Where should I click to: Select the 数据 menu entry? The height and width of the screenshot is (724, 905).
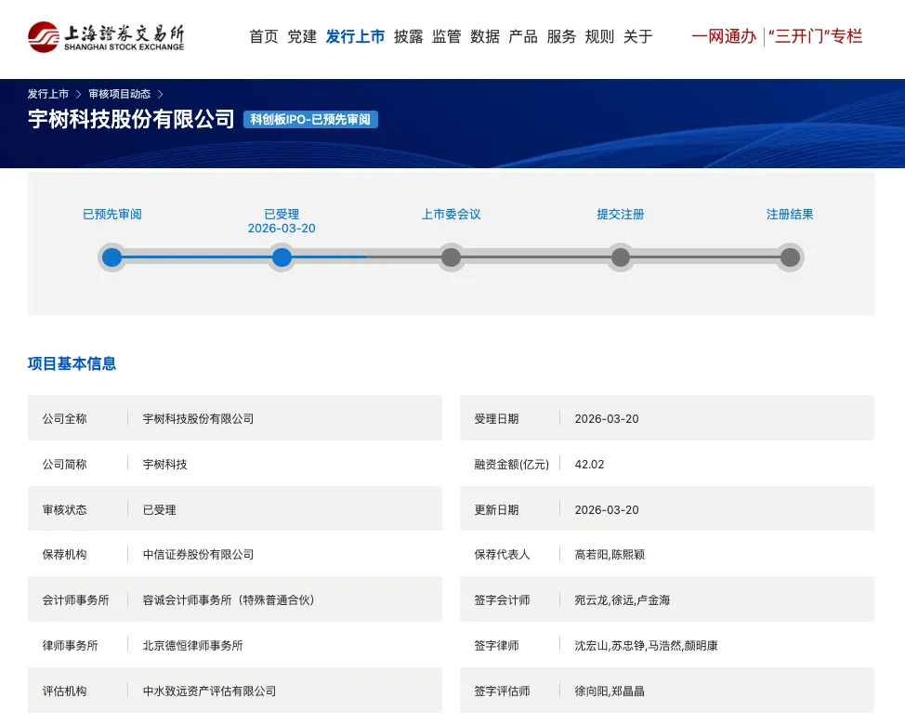(x=484, y=36)
